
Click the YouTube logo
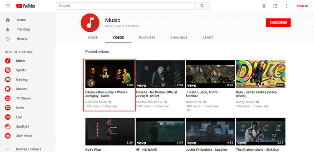[x=26, y=6]
